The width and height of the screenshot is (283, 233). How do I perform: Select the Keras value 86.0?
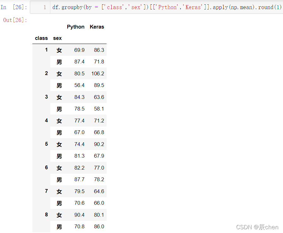coord(99,226)
